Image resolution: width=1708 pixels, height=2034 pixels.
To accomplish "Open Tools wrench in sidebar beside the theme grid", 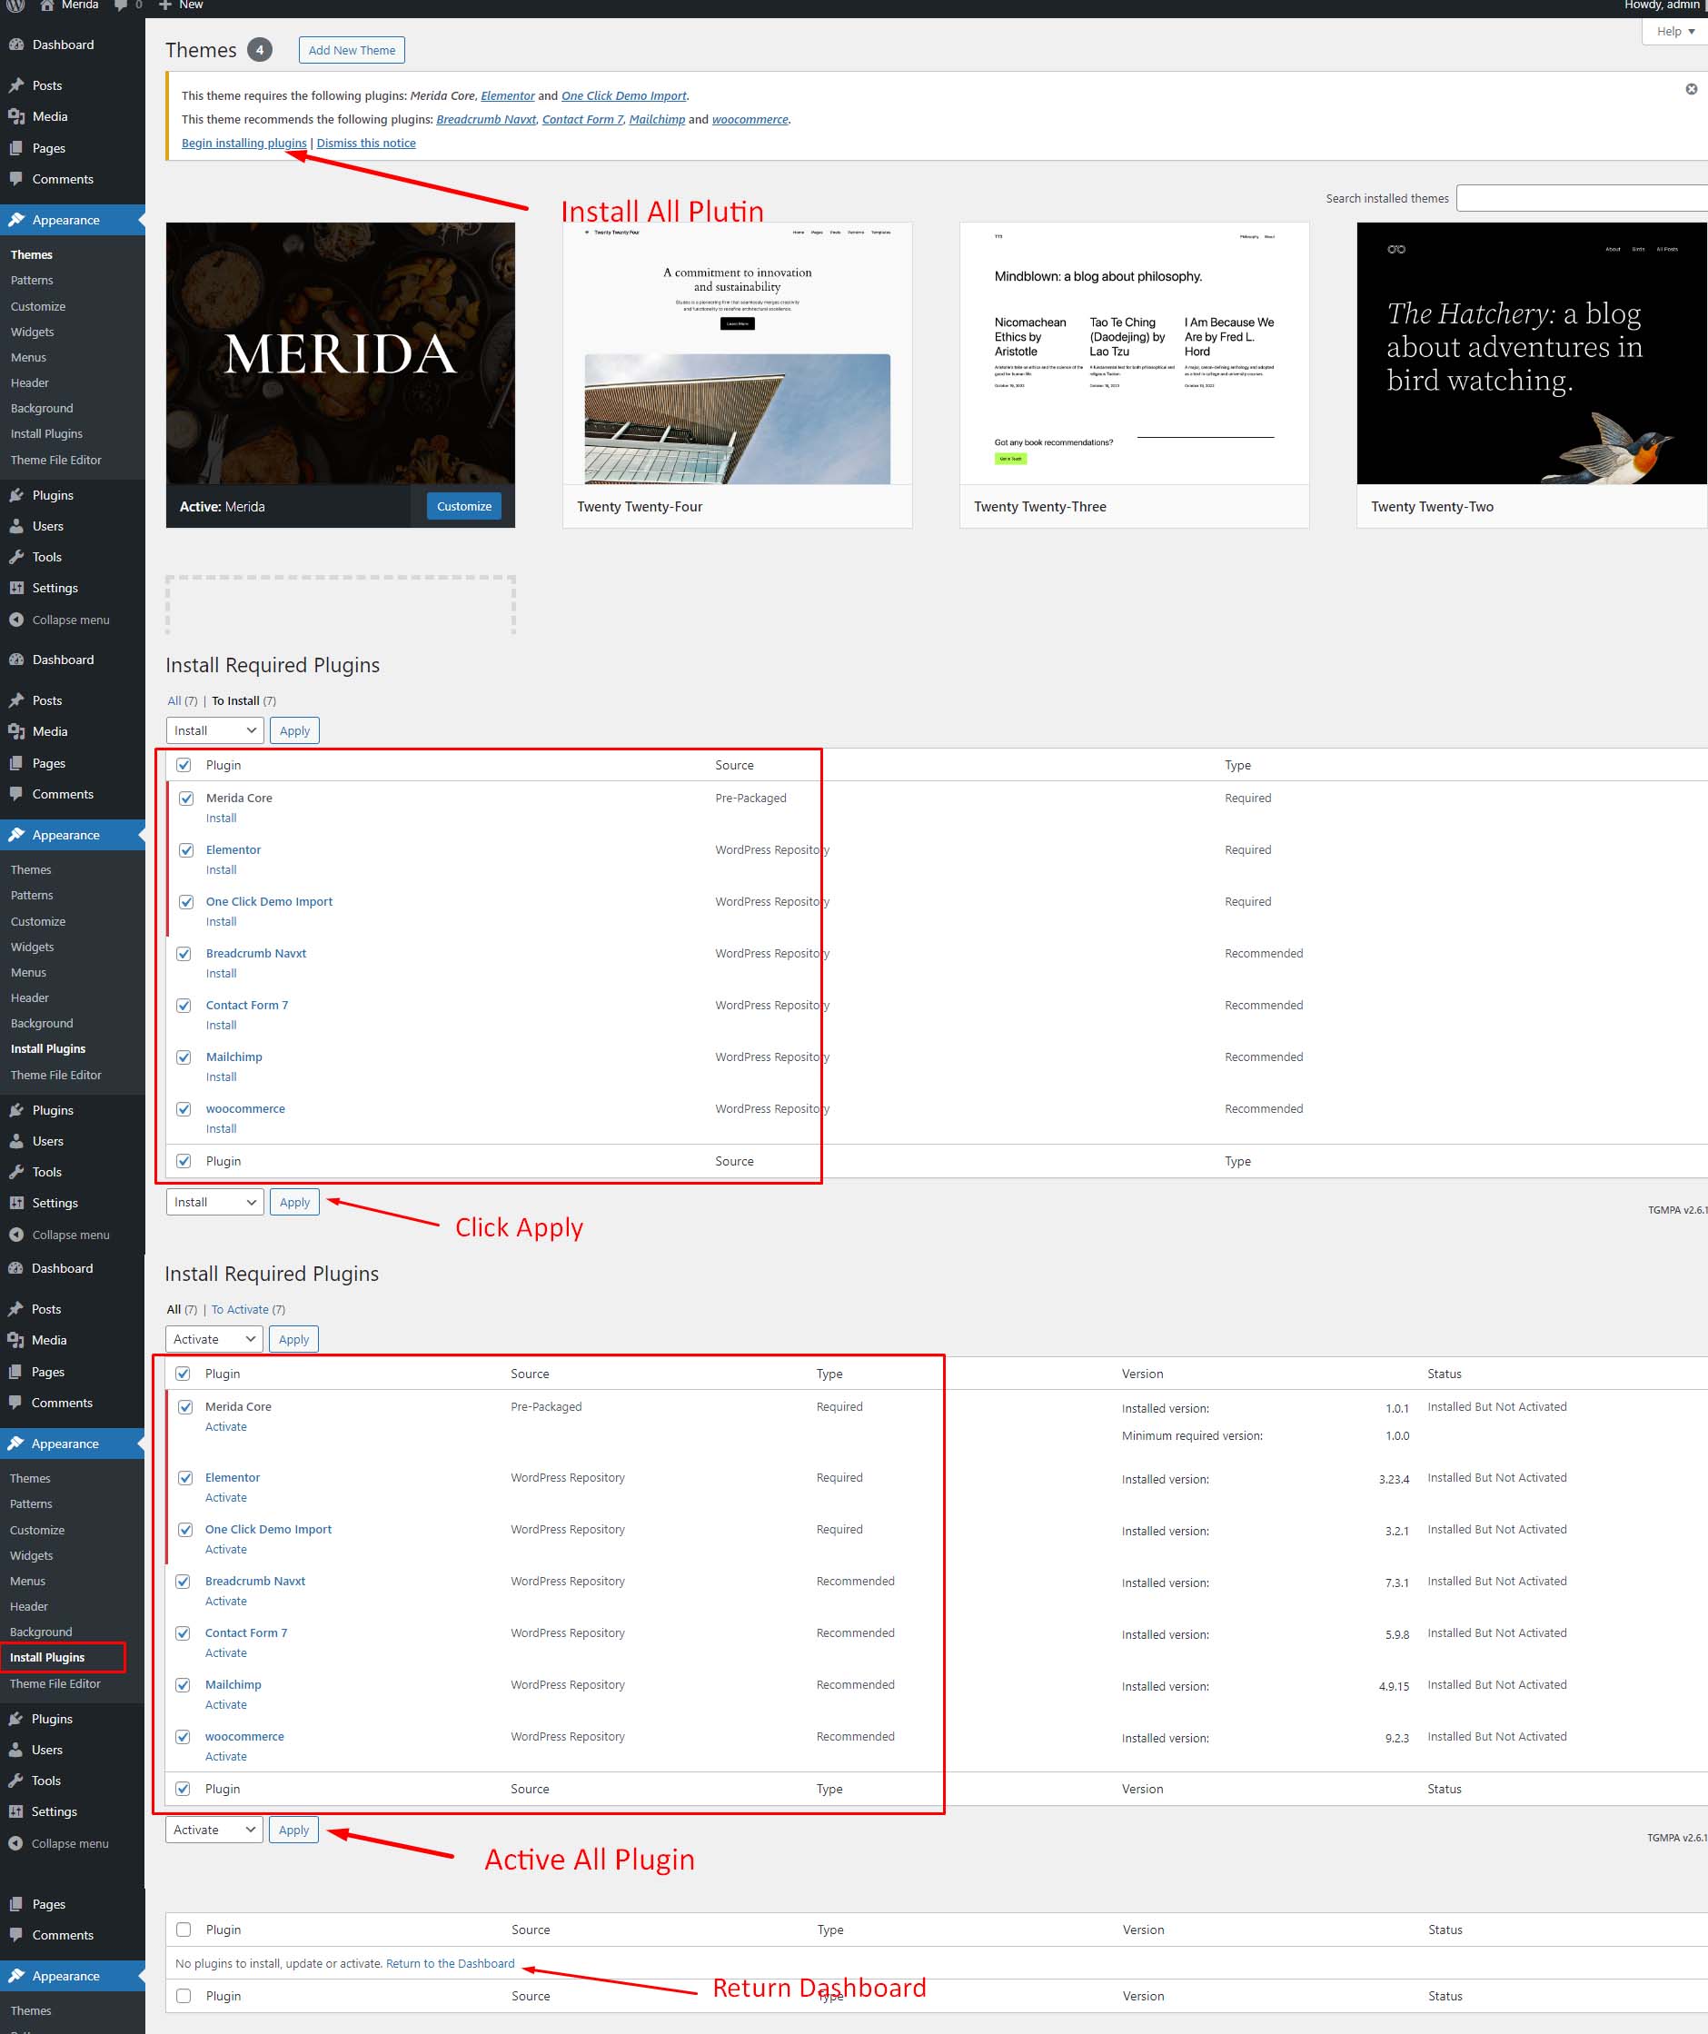I will point(16,557).
